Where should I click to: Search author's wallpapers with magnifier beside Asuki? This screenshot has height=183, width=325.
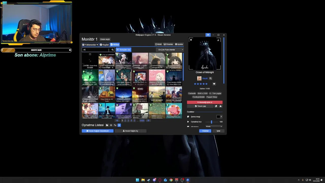(210, 79)
